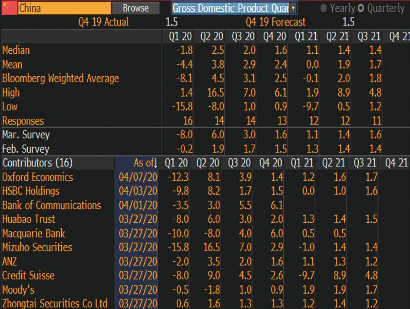Click the Bloomberg Weighted Average row label
410x309 pixels.
60,78
